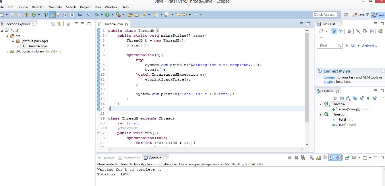Click the Save toolbar icon

tap(12, 14)
